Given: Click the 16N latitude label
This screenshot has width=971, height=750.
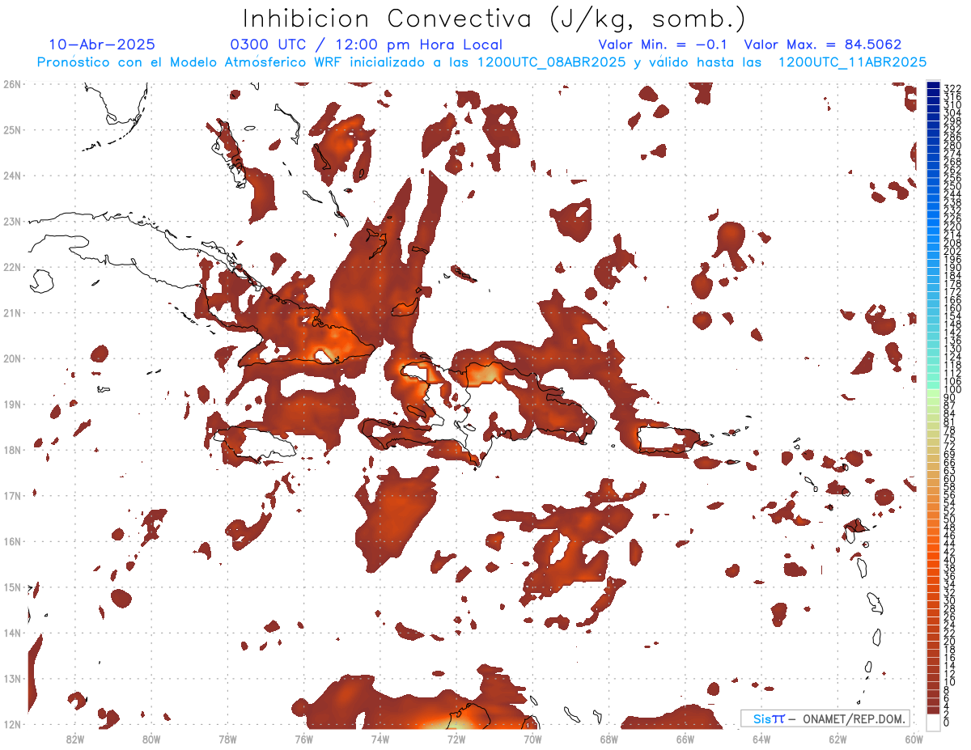Looking at the screenshot, I should pos(12,541).
